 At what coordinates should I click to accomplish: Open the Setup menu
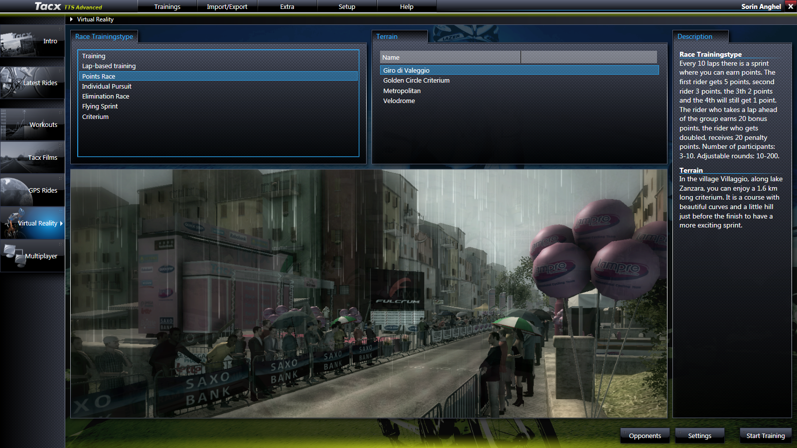point(347,6)
